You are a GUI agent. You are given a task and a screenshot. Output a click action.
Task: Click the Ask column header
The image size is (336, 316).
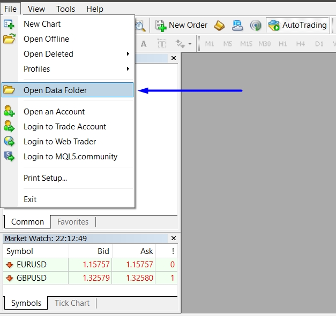[134, 251]
